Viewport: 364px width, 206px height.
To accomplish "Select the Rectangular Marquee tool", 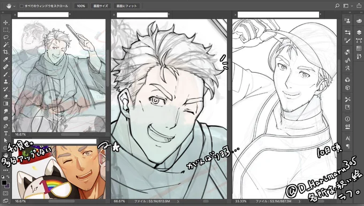I will click(x=5, y=30).
